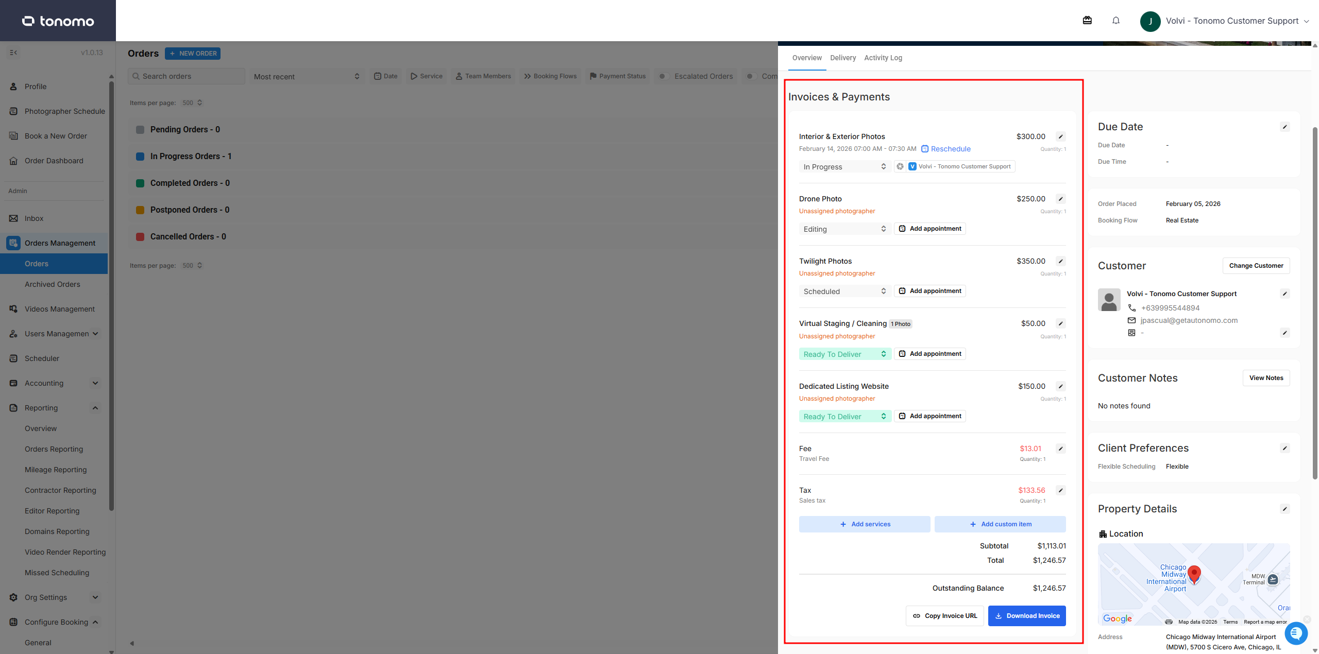This screenshot has width=1319, height=654.
Task: Switch to the Delivery tab
Action: [843, 58]
